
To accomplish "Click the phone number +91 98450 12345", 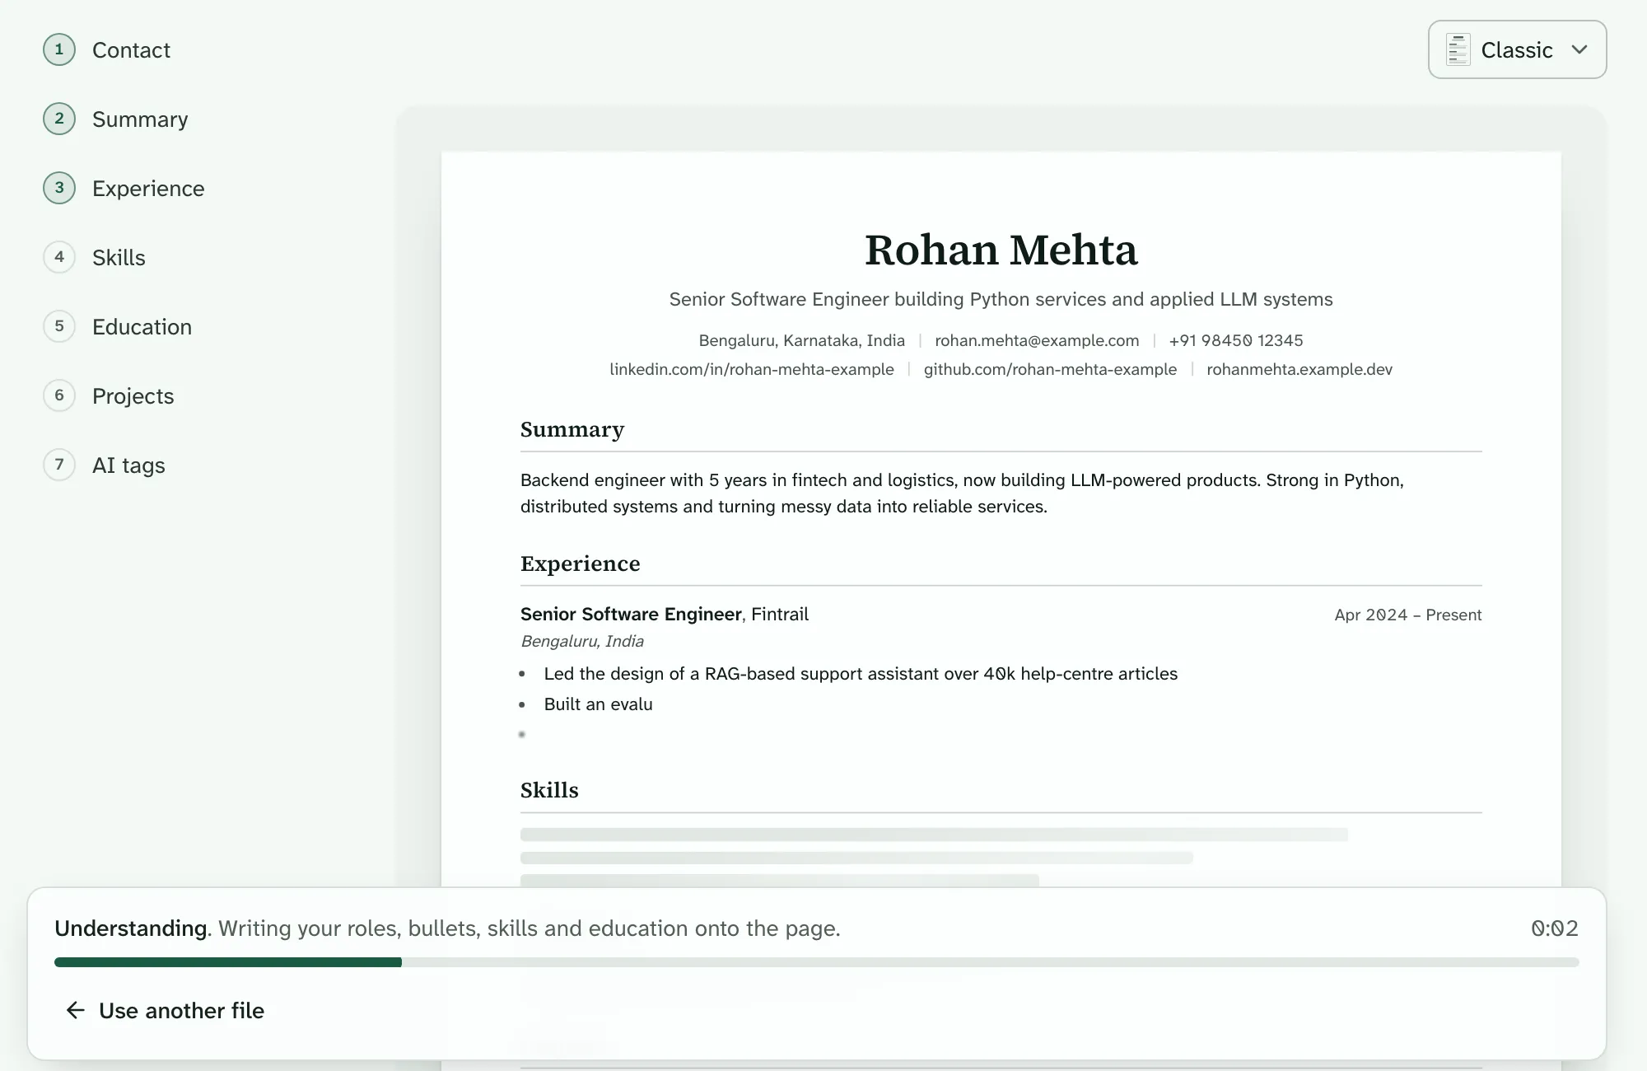I will point(1236,340).
